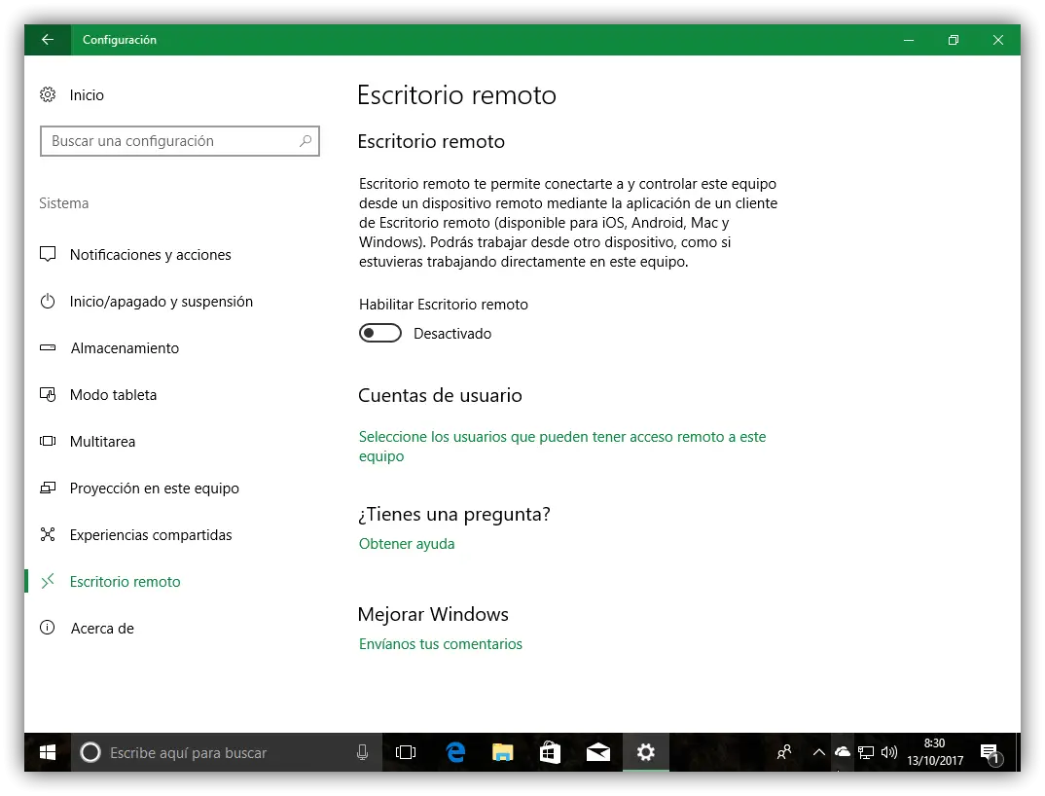This screenshot has height=796, width=1045.
Task: Open Microsoft Store from taskbar
Action: tap(550, 752)
